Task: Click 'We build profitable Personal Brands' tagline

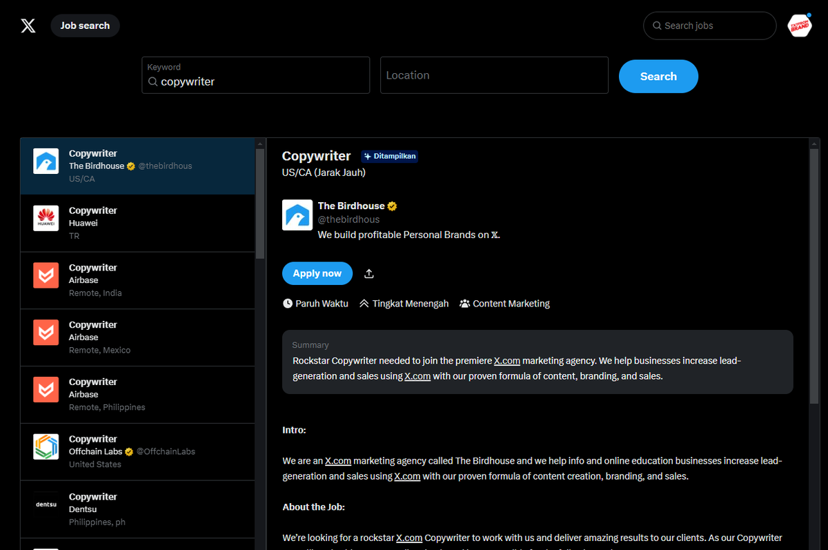Action: click(408, 235)
